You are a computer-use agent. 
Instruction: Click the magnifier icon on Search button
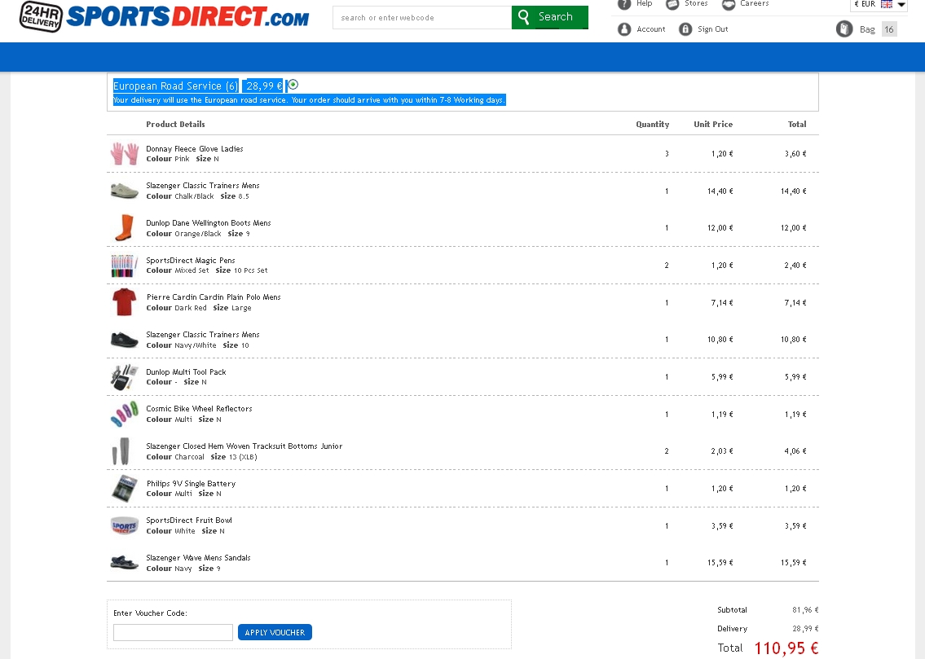tap(523, 17)
